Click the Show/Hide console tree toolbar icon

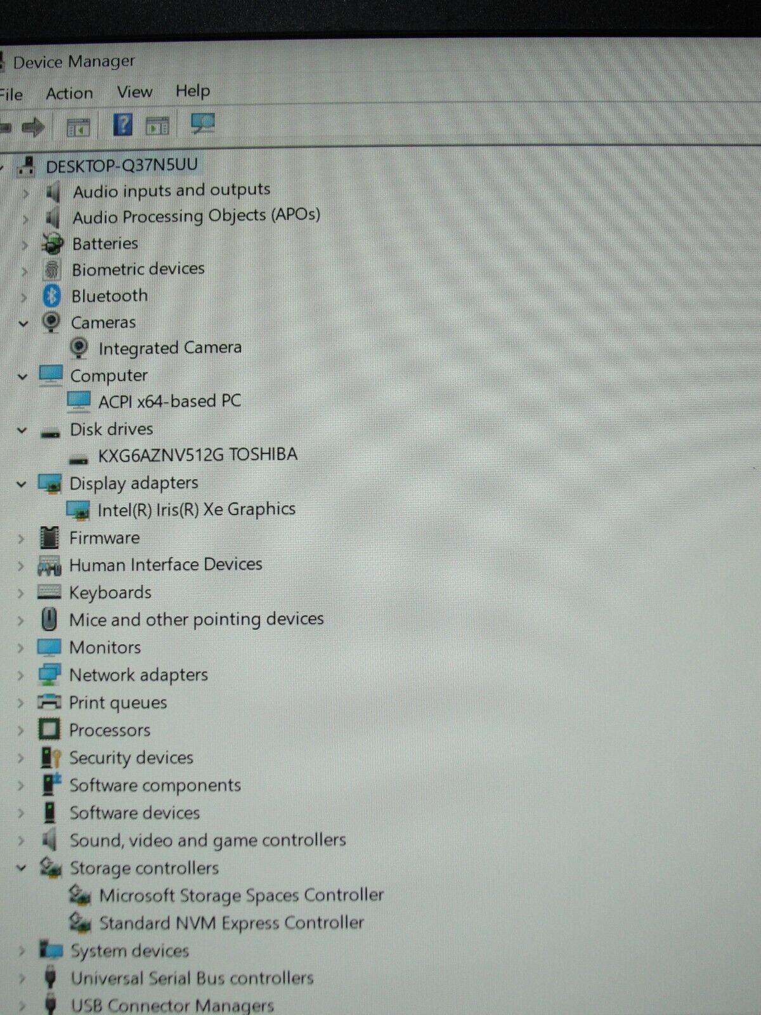click(x=79, y=127)
